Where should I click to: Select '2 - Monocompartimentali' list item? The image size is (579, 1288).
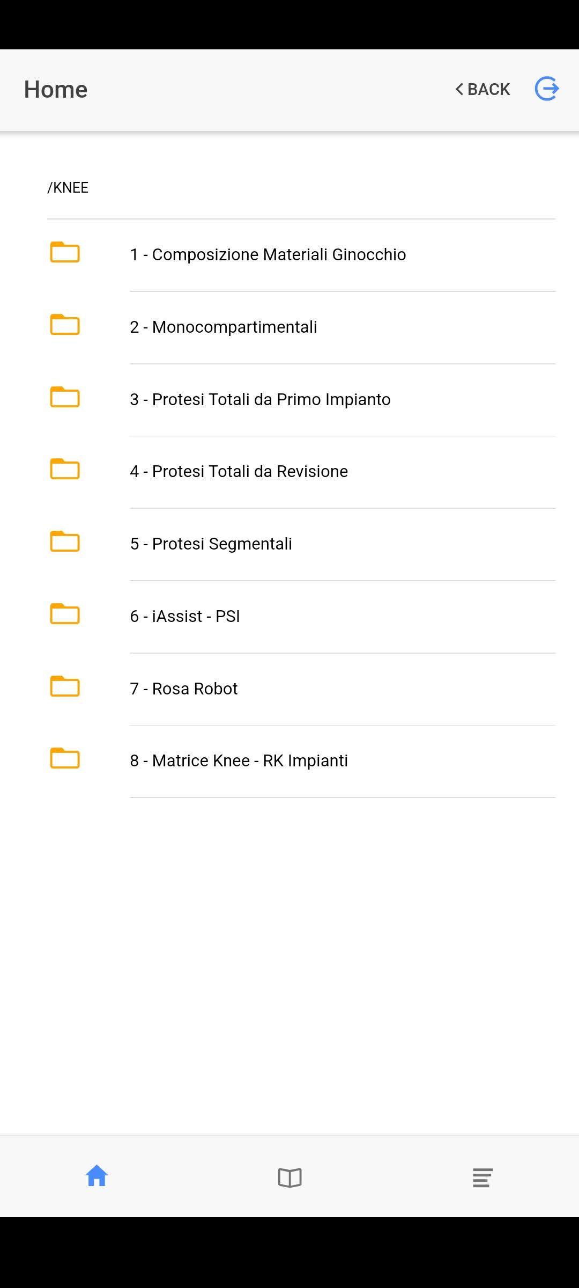[224, 327]
